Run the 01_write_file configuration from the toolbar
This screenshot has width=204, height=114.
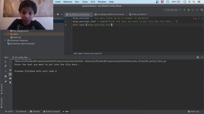(x=184, y=10)
